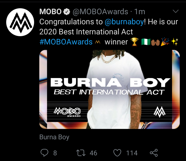This screenshot has height=161, width=186.
Task: Click the MOBO display name
Action: 51,12
